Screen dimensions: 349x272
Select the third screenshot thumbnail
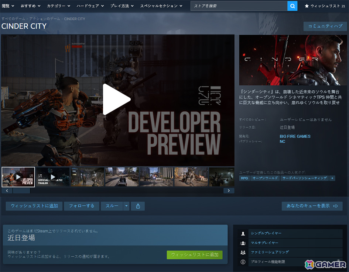87,177
